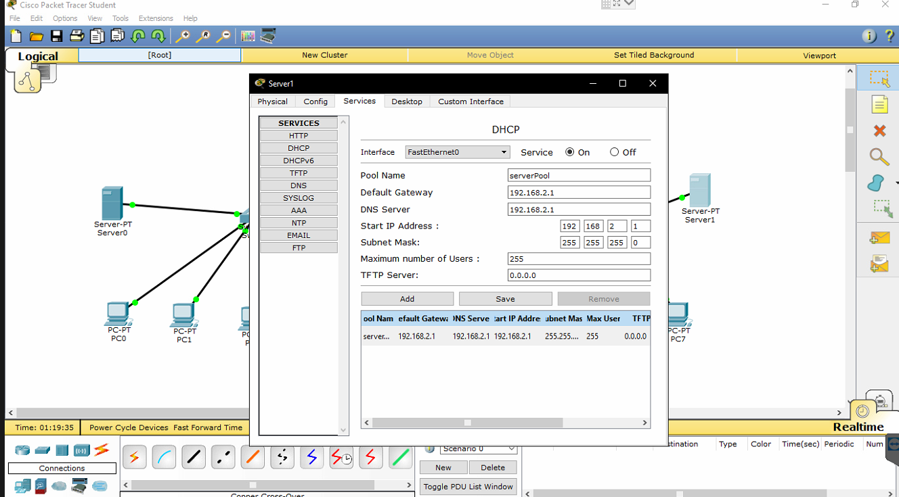Image resolution: width=899 pixels, height=497 pixels.
Task: Save the serverPool DHCP pool
Action: point(505,298)
